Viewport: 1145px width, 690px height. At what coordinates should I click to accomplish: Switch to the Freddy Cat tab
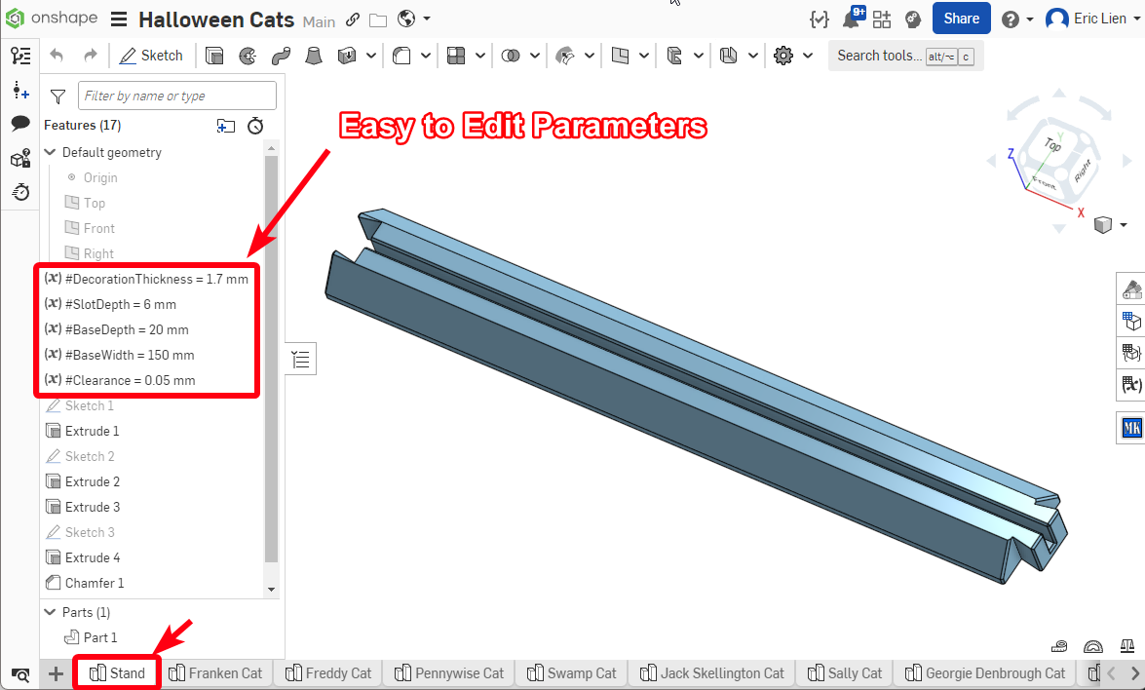[x=328, y=673]
